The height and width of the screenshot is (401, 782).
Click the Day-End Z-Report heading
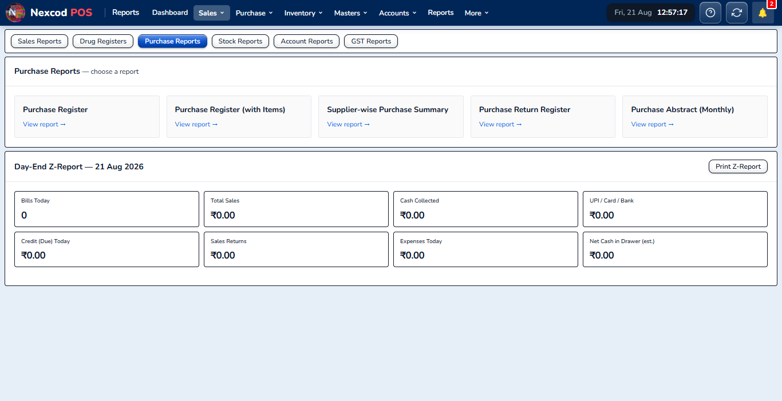79,166
